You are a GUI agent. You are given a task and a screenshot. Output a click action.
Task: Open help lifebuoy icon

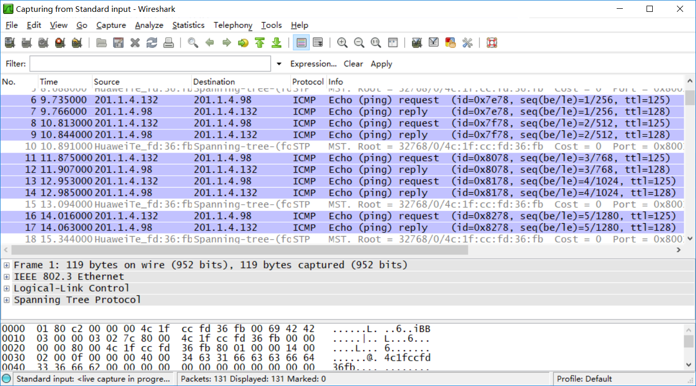492,43
